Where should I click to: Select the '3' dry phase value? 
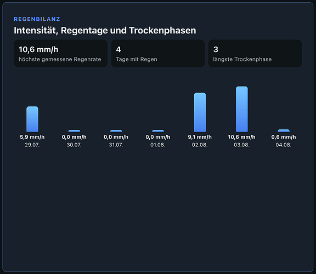click(x=216, y=49)
